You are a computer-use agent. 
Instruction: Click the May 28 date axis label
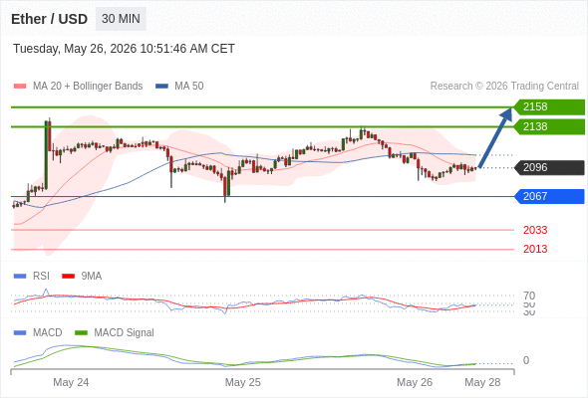[x=482, y=382]
